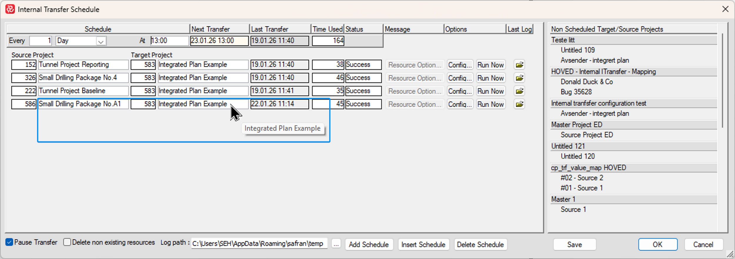Open last log for Small Drilling Package No.A1
The height and width of the screenshot is (259, 735).
click(519, 104)
